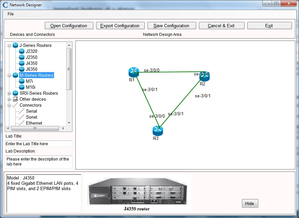Click the R1 router icon on canvas
299x218 pixels.
tap(133, 72)
